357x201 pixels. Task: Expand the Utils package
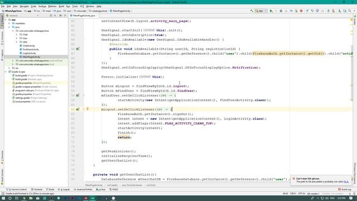pyautogui.click(x=17, y=42)
